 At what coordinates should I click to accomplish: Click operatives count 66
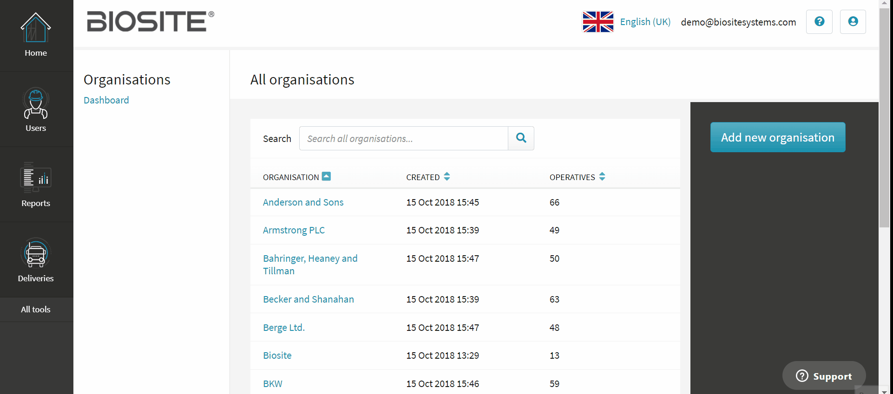[x=554, y=202]
